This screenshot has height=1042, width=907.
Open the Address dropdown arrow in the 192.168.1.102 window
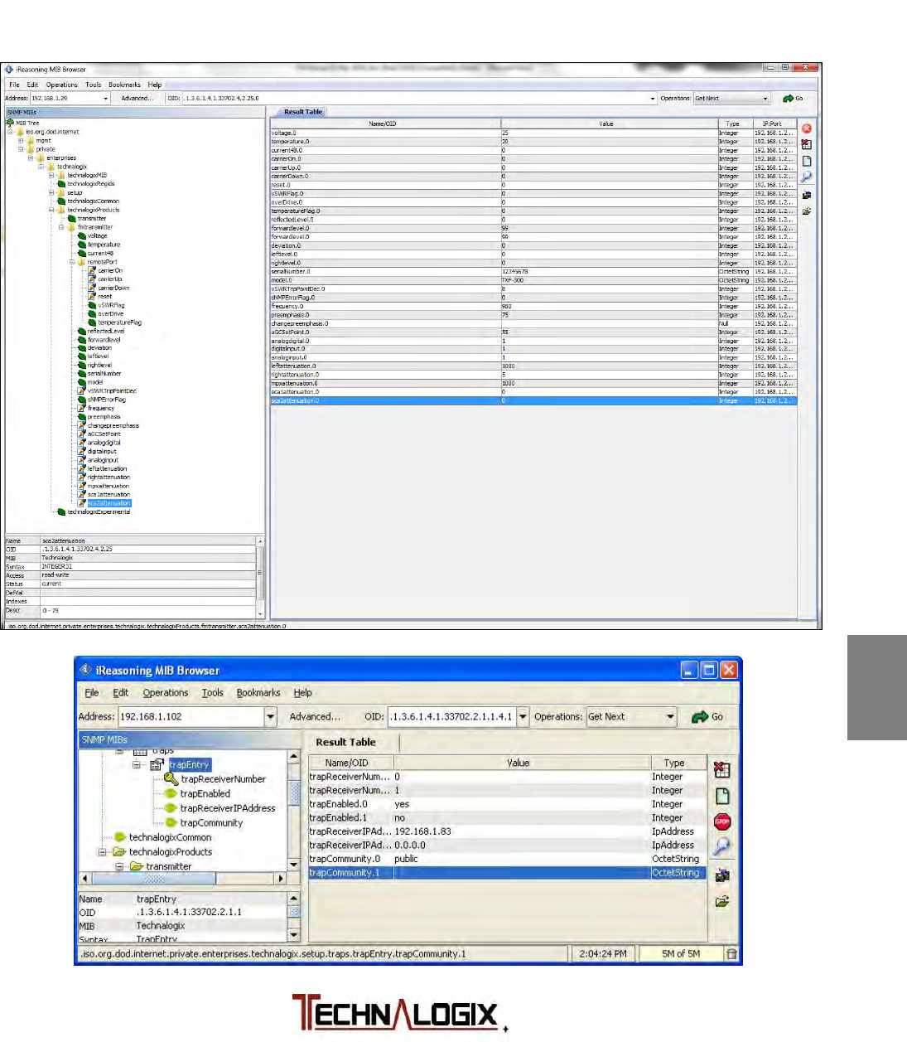[x=271, y=717]
